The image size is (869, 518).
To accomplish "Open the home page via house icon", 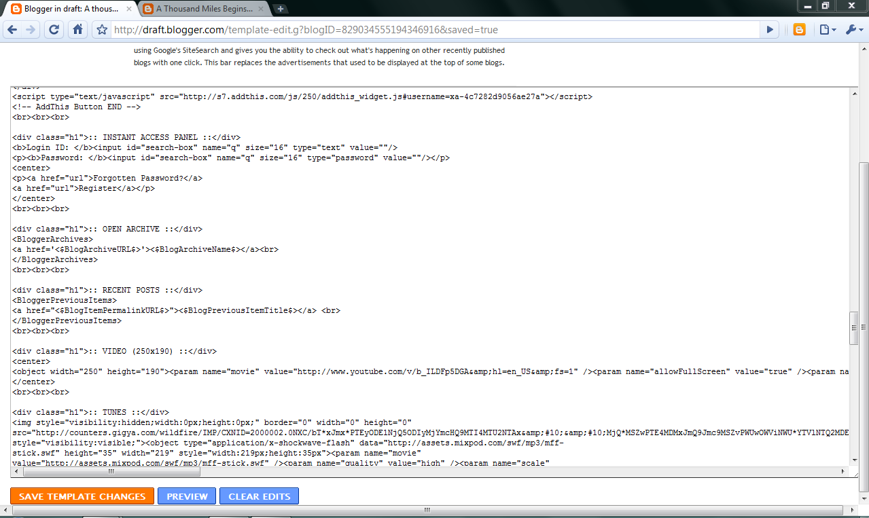I will (x=77, y=29).
